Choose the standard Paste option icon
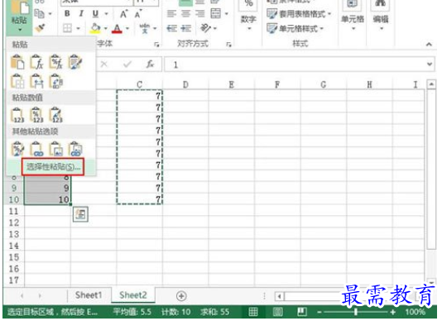 point(17,62)
